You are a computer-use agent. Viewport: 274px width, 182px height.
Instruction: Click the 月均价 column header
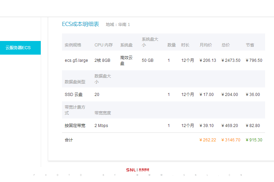tap(206, 45)
